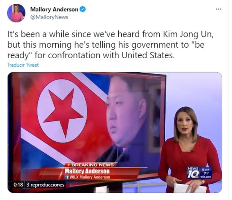
Task: Click the News 10 logo in video
Action: [x=193, y=173]
